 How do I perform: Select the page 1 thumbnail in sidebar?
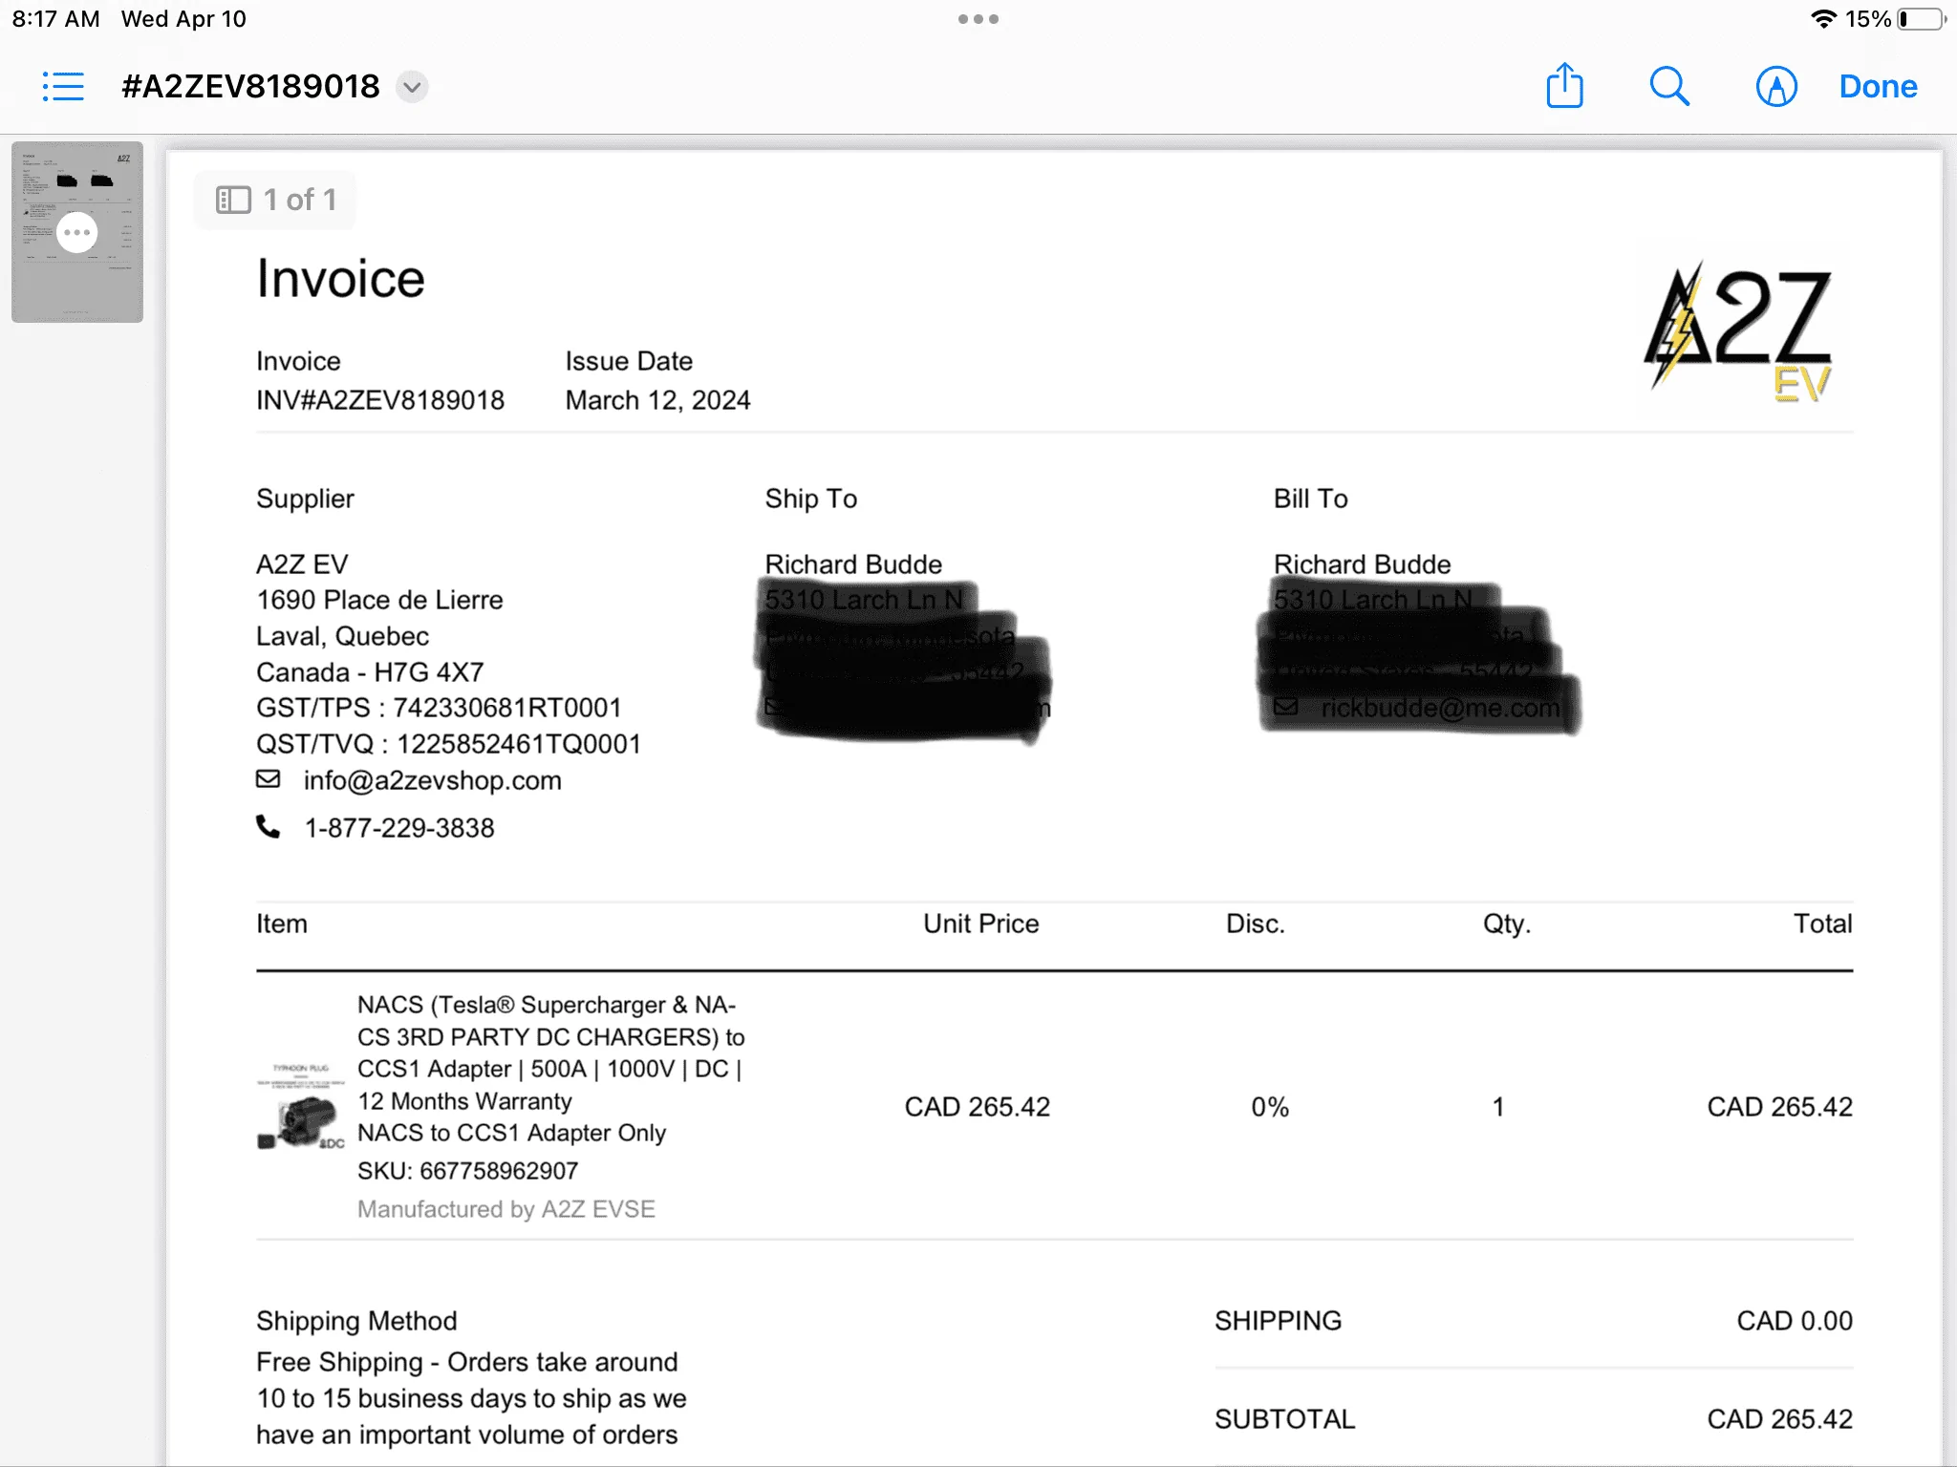pos(77,232)
